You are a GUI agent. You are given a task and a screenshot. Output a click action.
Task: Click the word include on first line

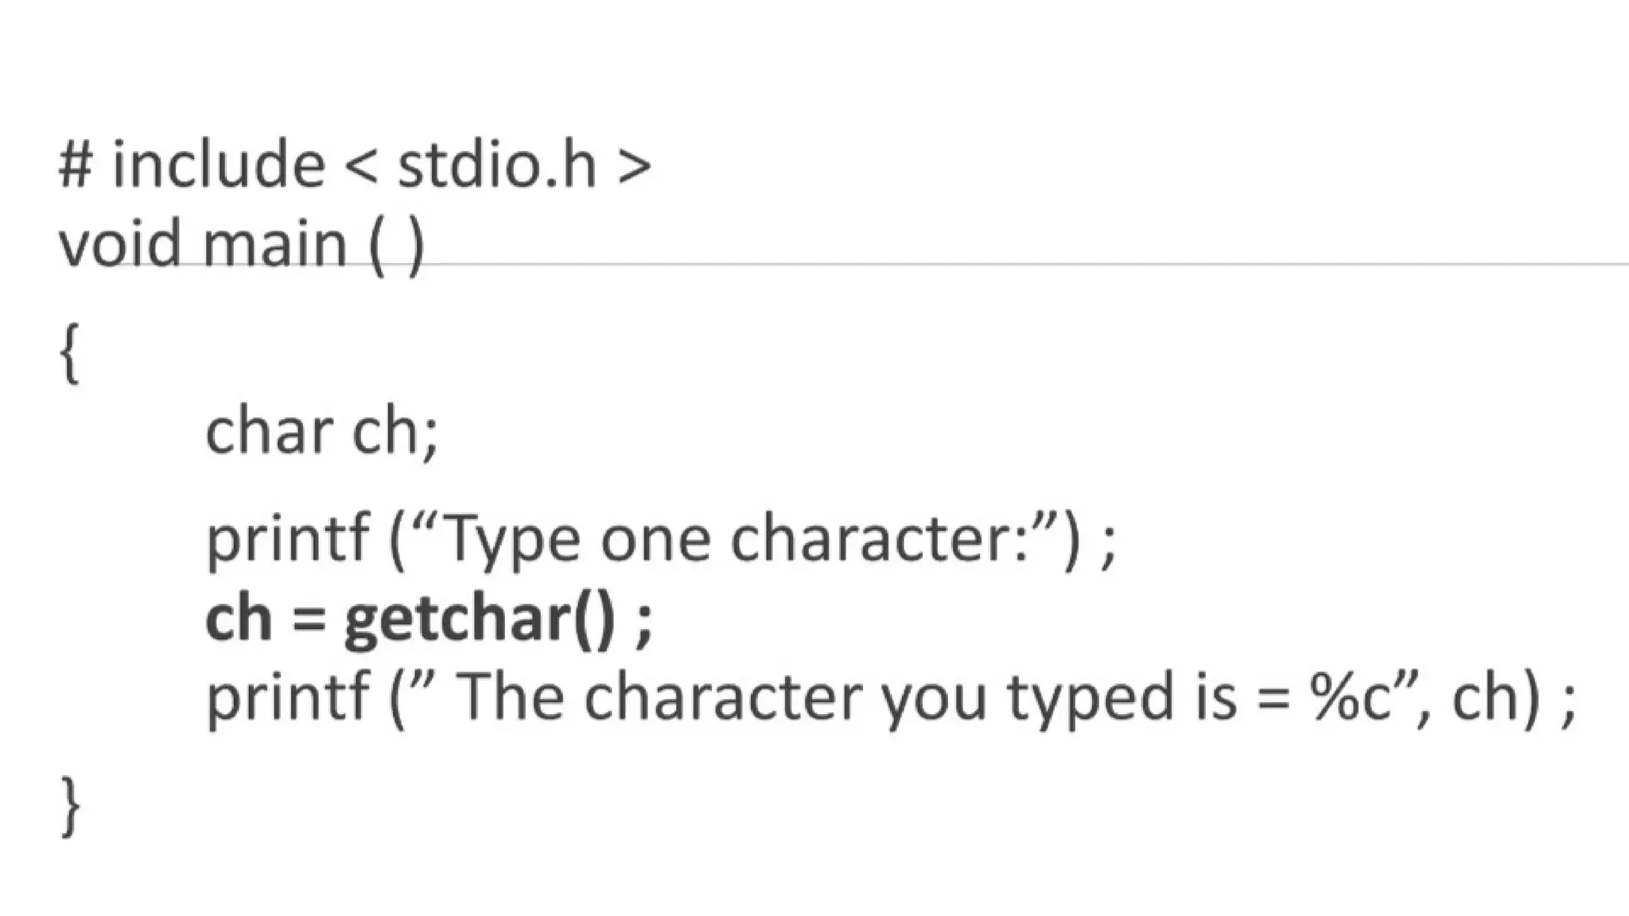point(219,165)
